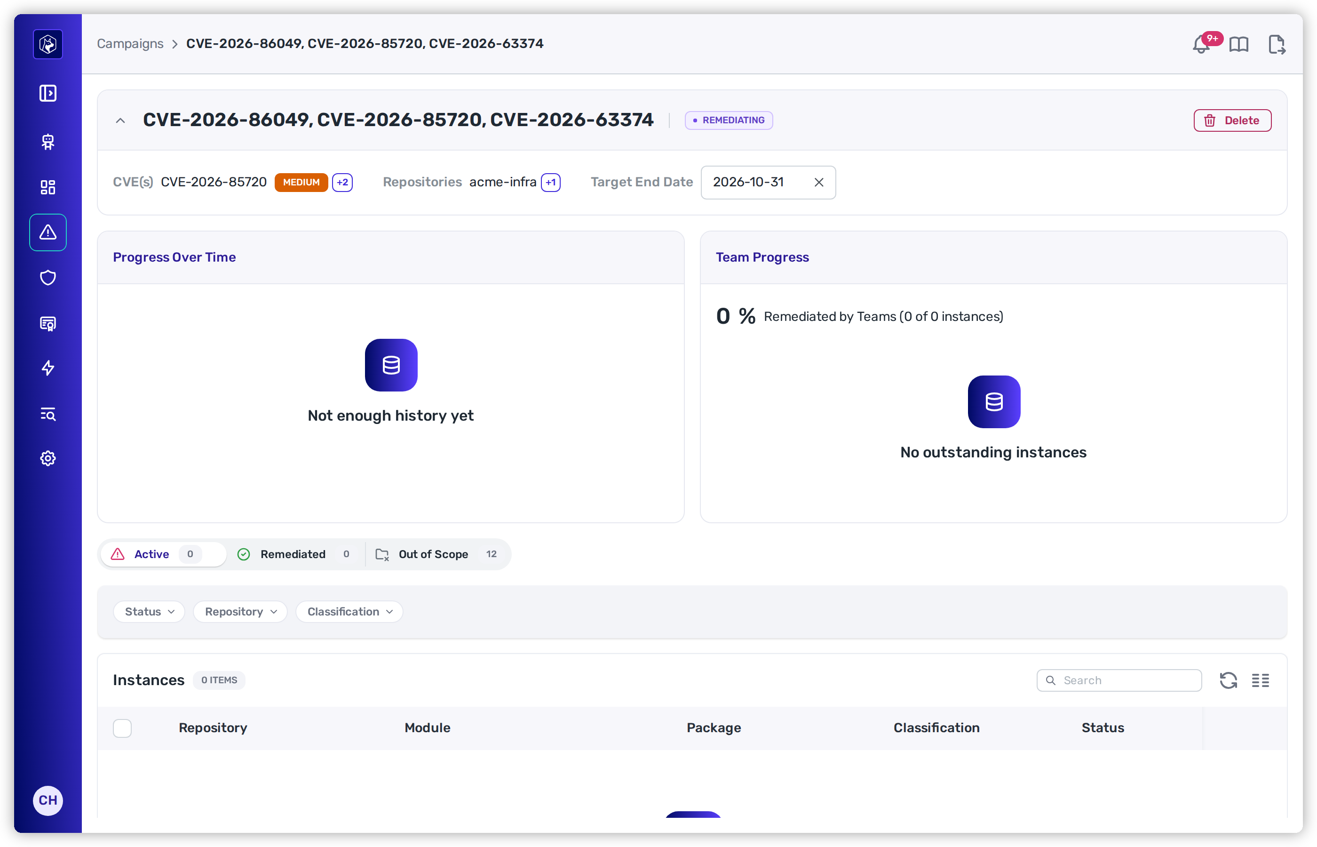Click the acme-infra repository name
This screenshot has height=847, width=1317.
click(x=502, y=182)
